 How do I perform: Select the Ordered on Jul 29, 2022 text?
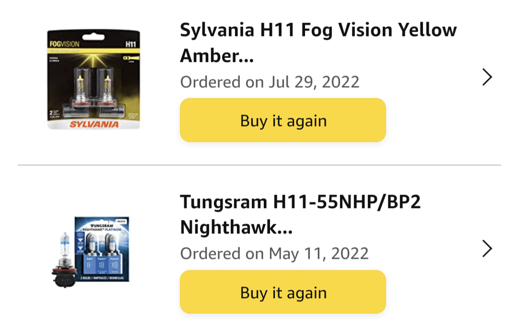pyautogui.click(x=270, y=82)
